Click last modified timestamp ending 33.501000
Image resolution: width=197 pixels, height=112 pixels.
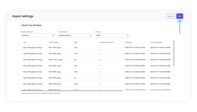coord(160,66)
